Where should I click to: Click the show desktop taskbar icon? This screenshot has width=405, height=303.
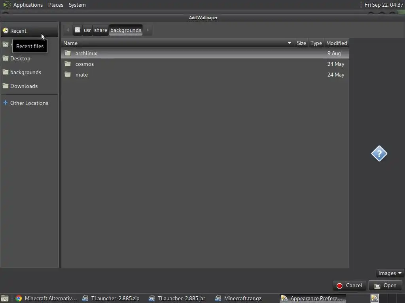tap(5, 298)
